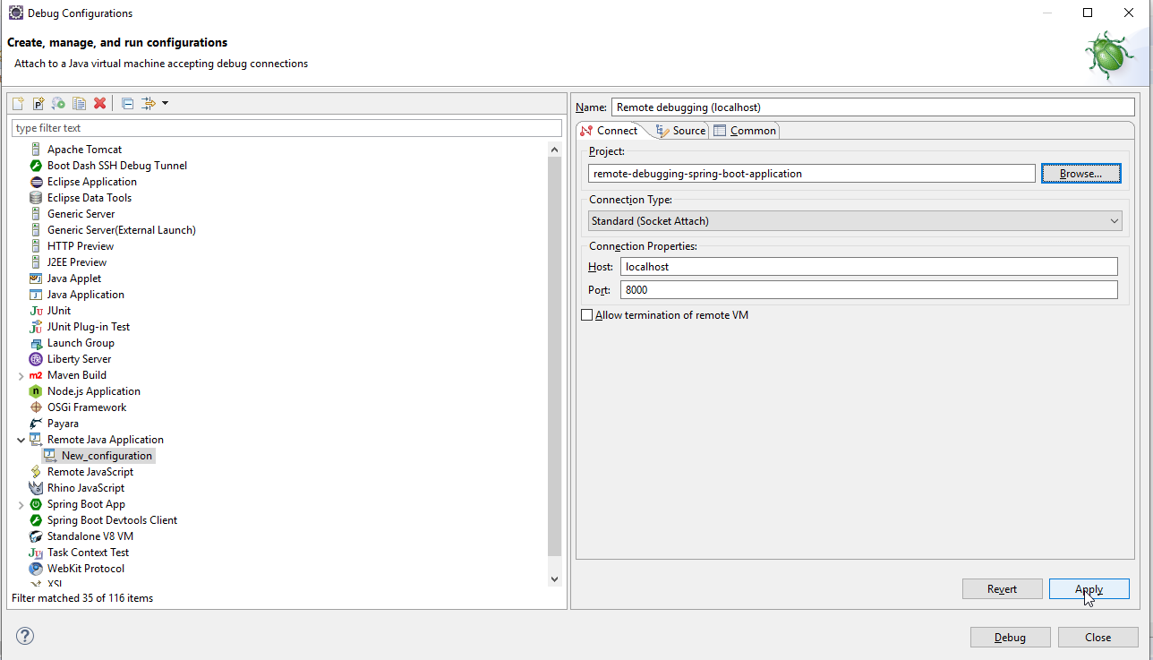Click the Export launch configuration icon

[x=59, y=103]
